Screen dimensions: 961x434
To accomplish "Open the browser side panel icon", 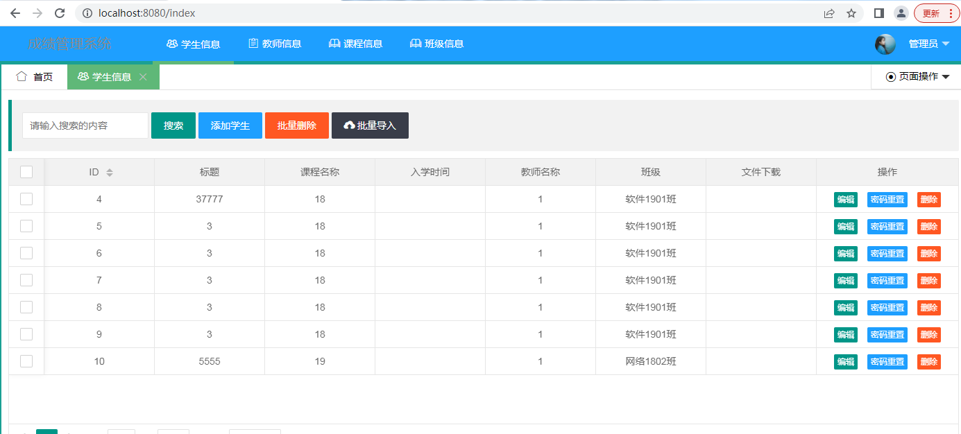I will 878,13.
